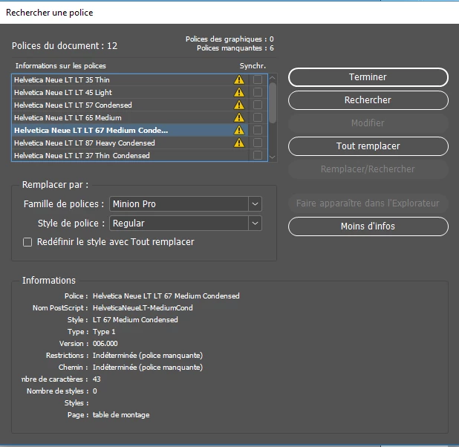The height and width of the screenshot is (447, 459).
Task: Click warning icon on 67 Medium Condensed row
Action: (x=239, y=130)
